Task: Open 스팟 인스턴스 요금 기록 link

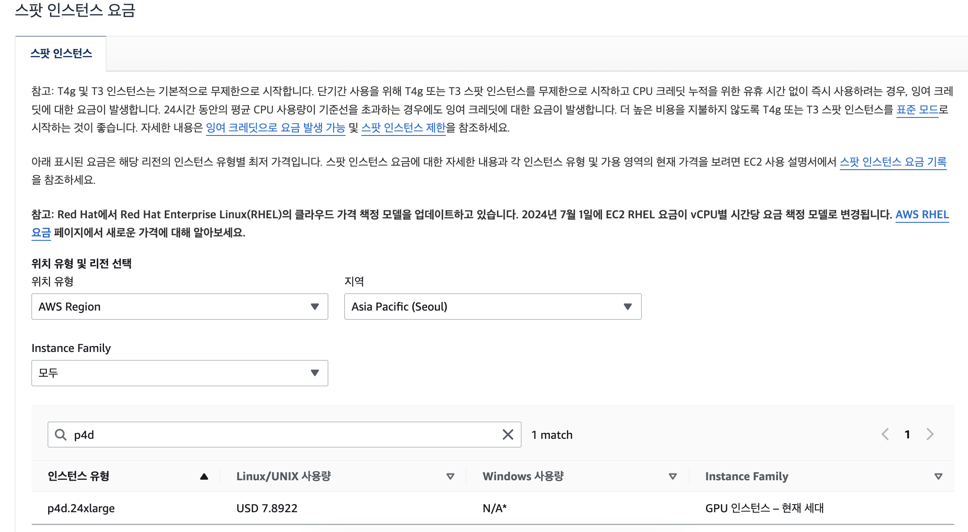Action: click(x=893, y=162)
